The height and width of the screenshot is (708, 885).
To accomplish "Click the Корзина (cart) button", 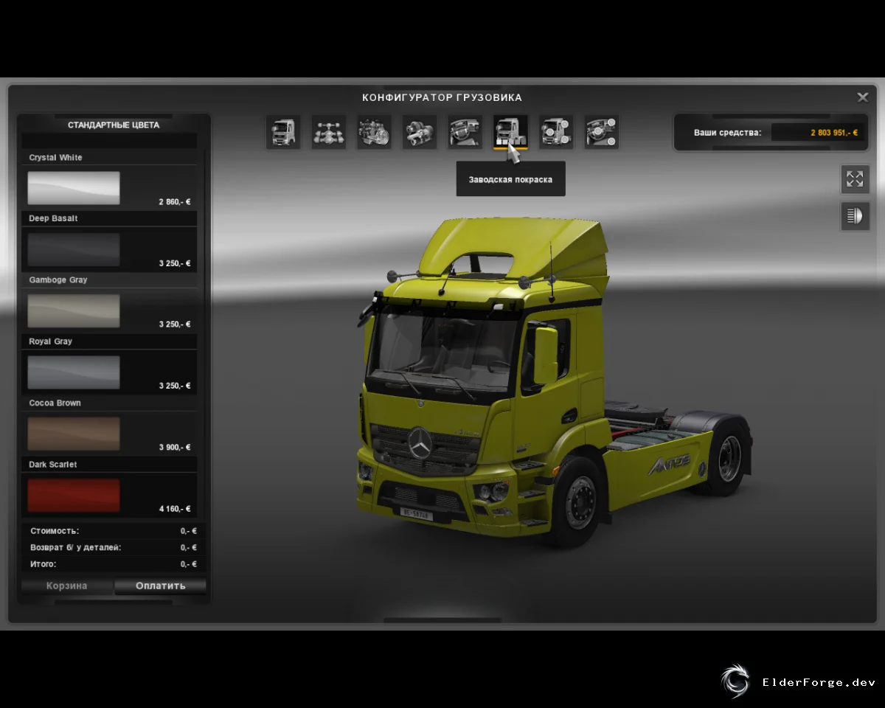I will [x=67, y=586].
